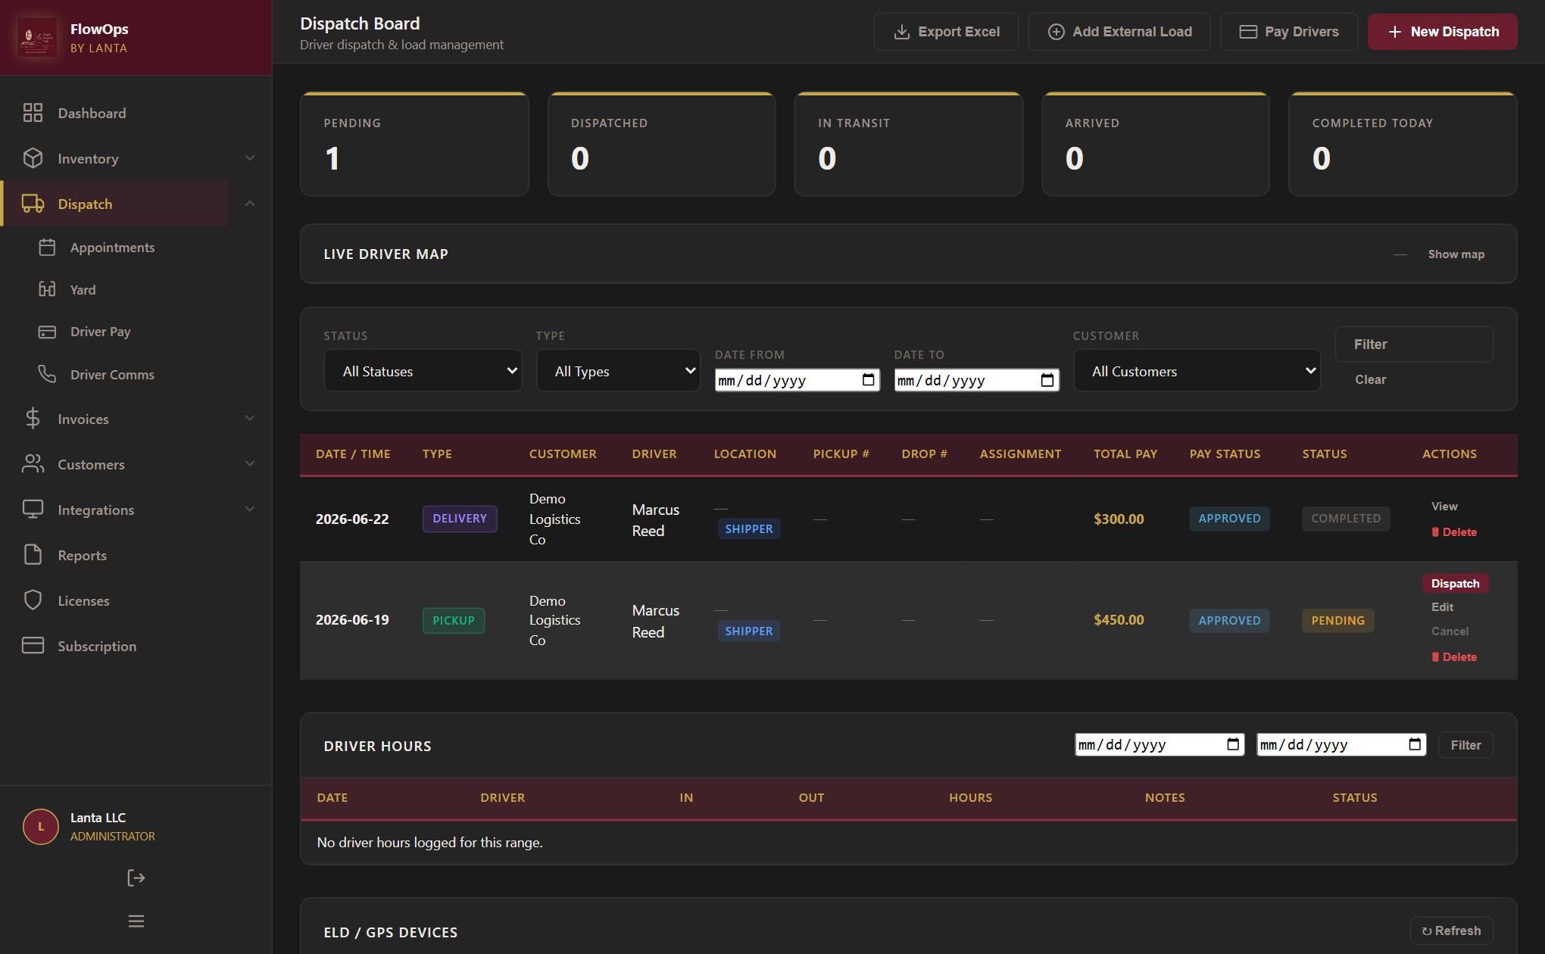The width and height of the screenshot is (1545, 954).
Task: Click the Reports document icon
Action: 33,555
